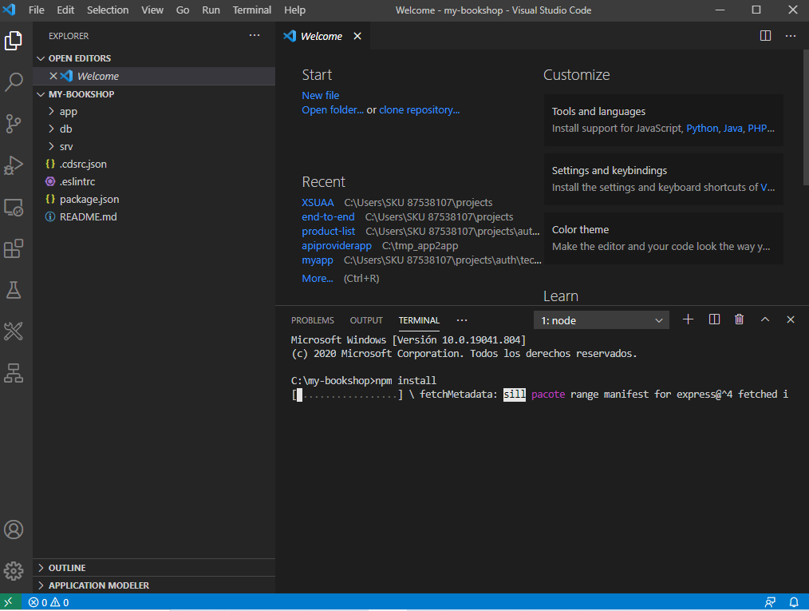Click the Manage gear icon

pos(14,570)
